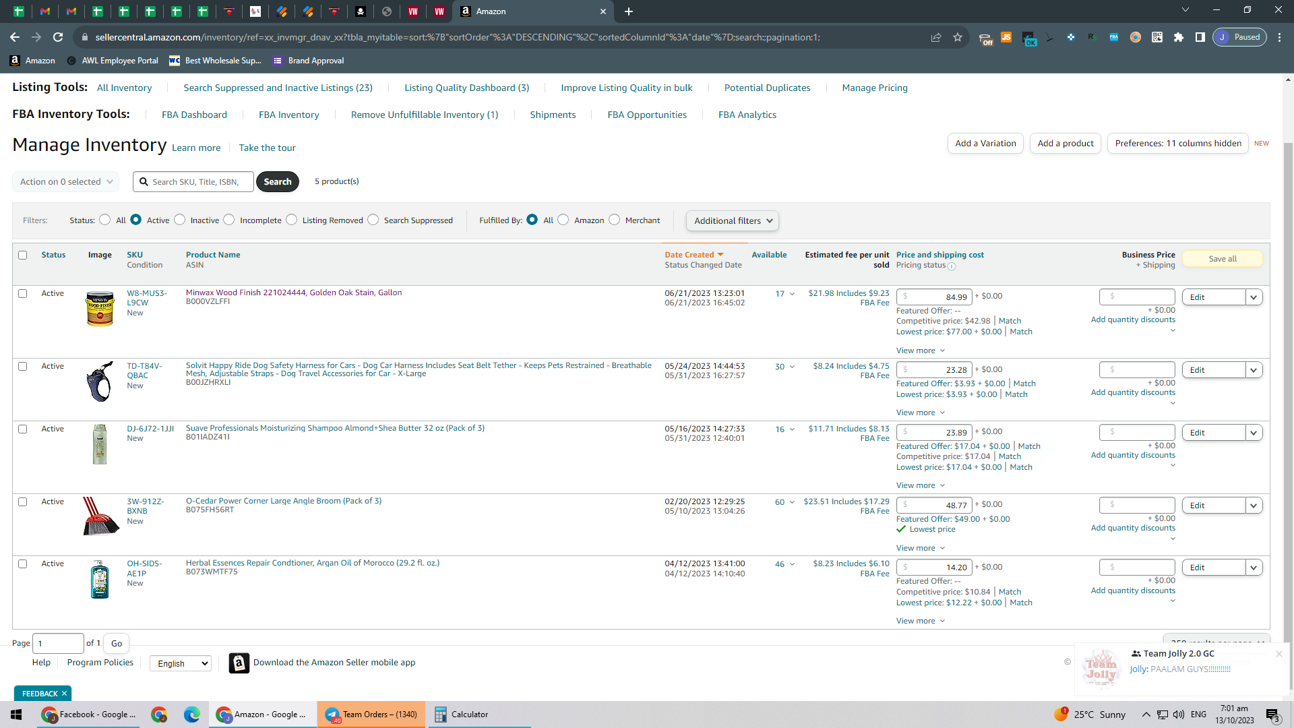Image resolution: width=1294 pixels, height=728 pixels.
Task: Click the pricing status info icon
Action: coord(952,266)
